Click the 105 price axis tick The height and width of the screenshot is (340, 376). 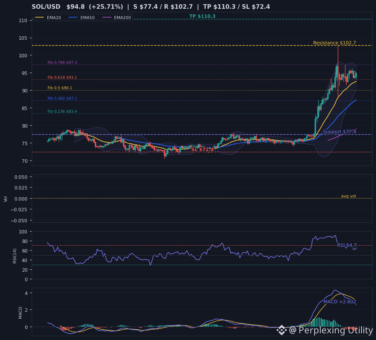[x=23, y=38]
